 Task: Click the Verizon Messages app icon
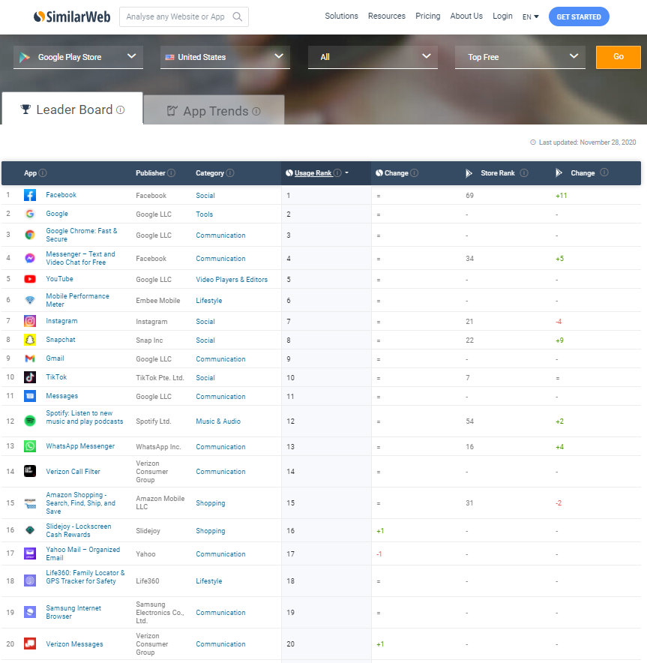point(29,643)
